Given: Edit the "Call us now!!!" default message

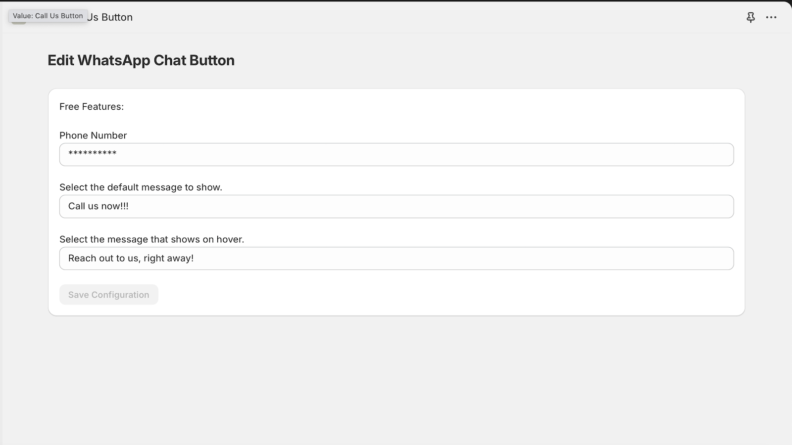Looking at the screenshot, I should point(396,206).
